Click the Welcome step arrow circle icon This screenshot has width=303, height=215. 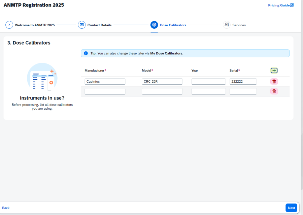click(9, 25)
